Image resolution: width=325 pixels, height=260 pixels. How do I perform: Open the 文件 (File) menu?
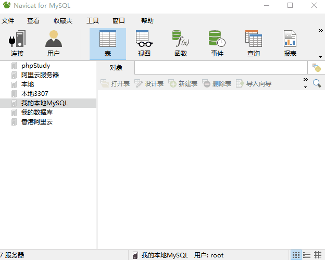click(8, 20)
